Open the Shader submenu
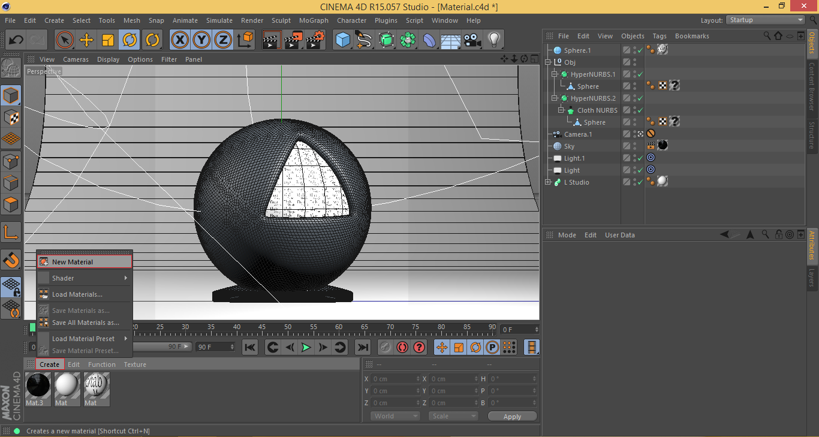The image size is (819, 437). pyautogui.click(x=85, y=278)
